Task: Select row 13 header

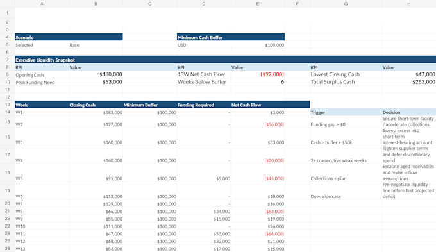Action: (x=8, y=105)
